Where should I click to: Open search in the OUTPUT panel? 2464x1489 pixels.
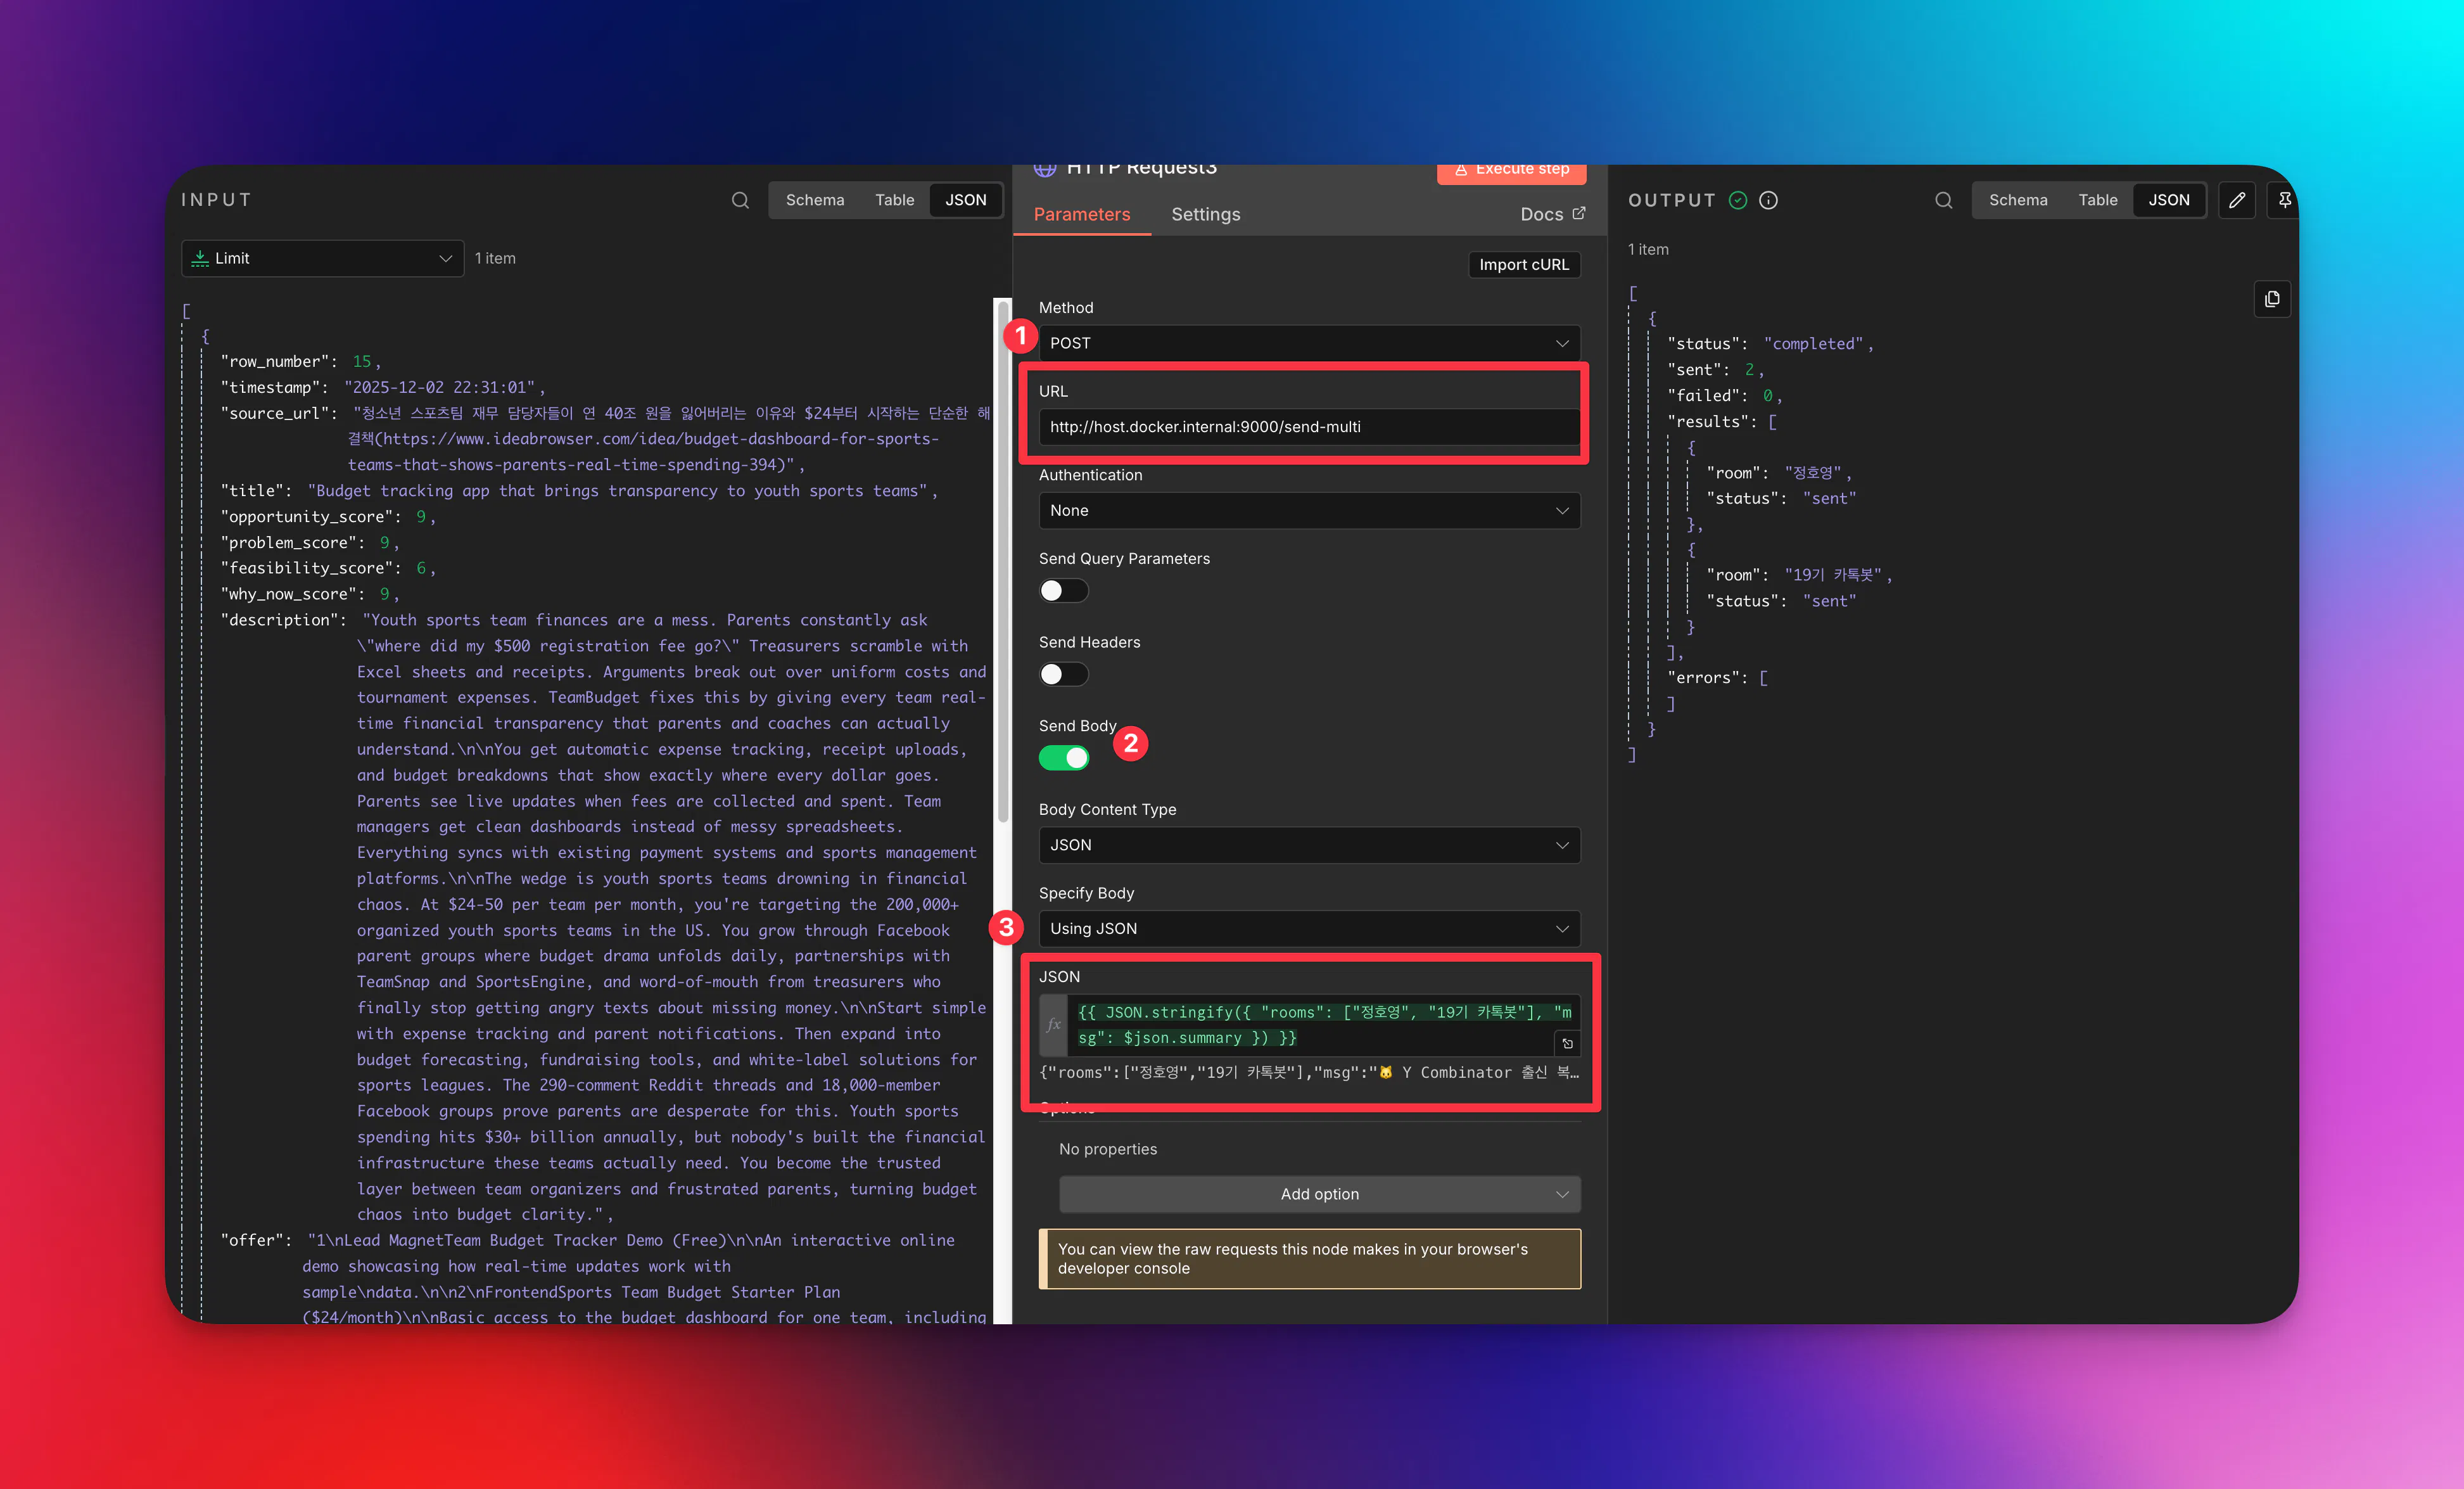[1943, 200]
